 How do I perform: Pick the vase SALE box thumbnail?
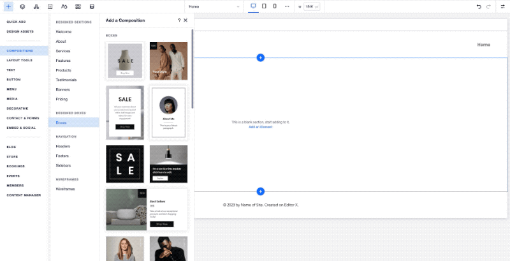125,61
